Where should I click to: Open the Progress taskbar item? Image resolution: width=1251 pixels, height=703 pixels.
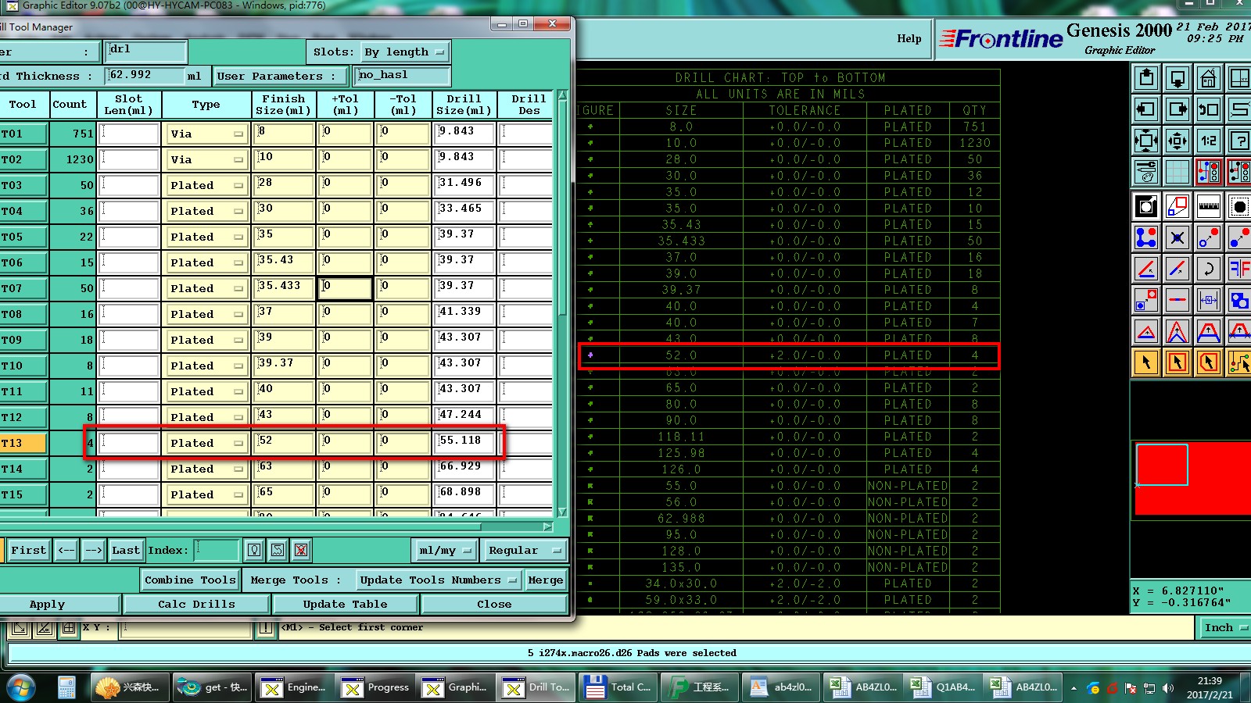(x=377, y=687)
